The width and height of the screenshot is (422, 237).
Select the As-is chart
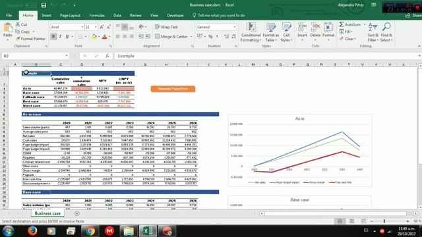(300, 151)
